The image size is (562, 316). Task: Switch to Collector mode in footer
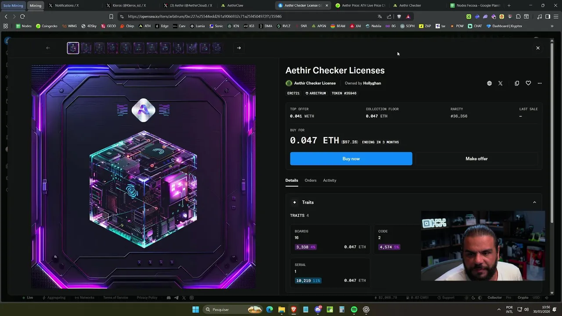pyautogui.click(x=494, y=298)
